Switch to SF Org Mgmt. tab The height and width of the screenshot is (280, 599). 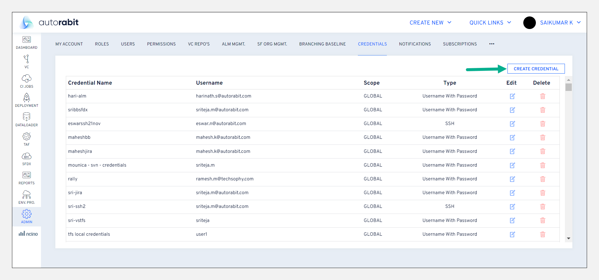(272, 44)
